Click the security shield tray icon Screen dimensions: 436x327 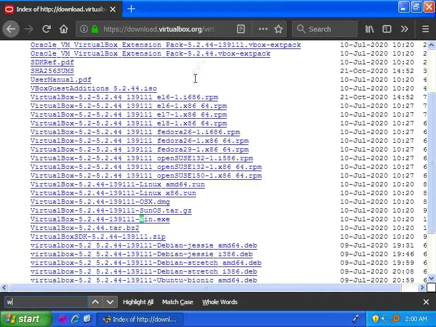(376, 319)
